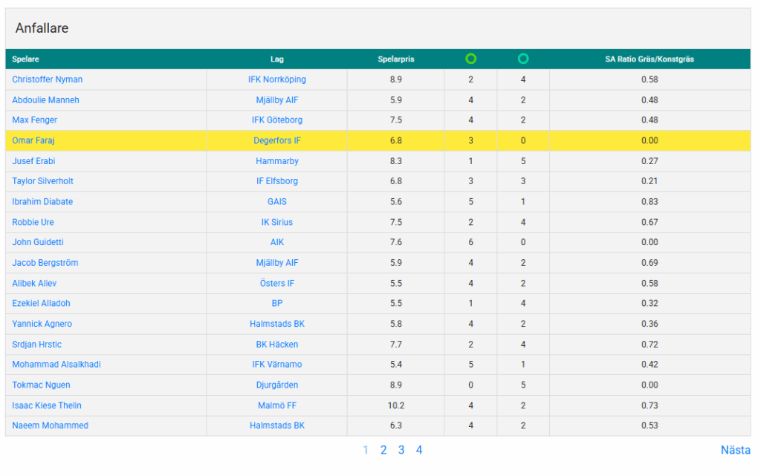Click the teal circle column header icon

tap(522, 59)
